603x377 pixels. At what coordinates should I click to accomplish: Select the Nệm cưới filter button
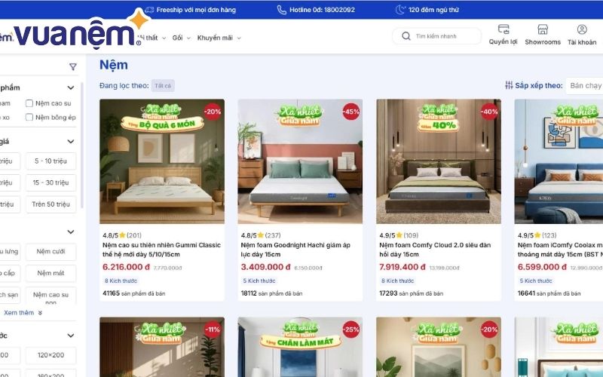click(51, 252)
